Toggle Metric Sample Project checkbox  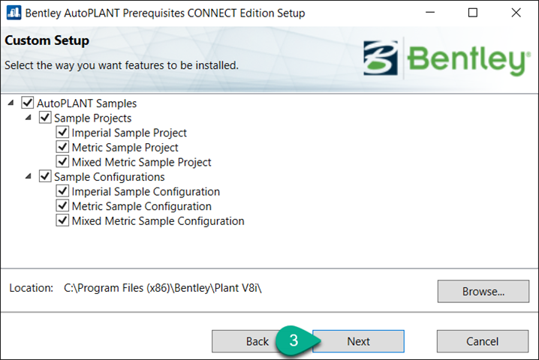coord(62,148)
